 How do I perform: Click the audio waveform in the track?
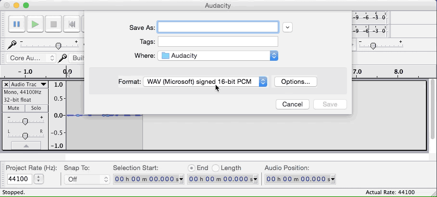[104, 115]
